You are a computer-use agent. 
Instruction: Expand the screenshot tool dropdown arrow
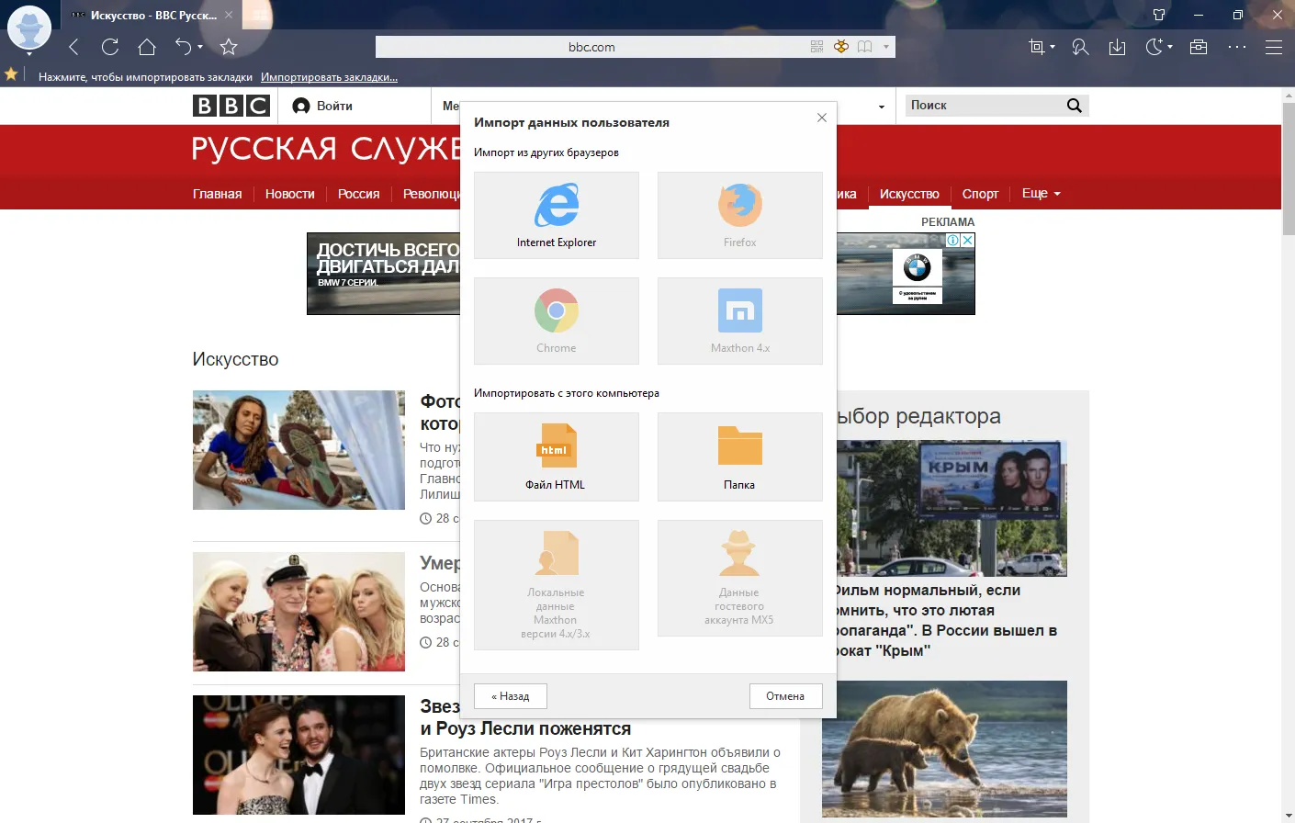(x=1053, y=47)
